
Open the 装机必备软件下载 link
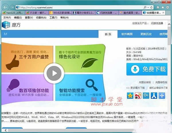159,88
